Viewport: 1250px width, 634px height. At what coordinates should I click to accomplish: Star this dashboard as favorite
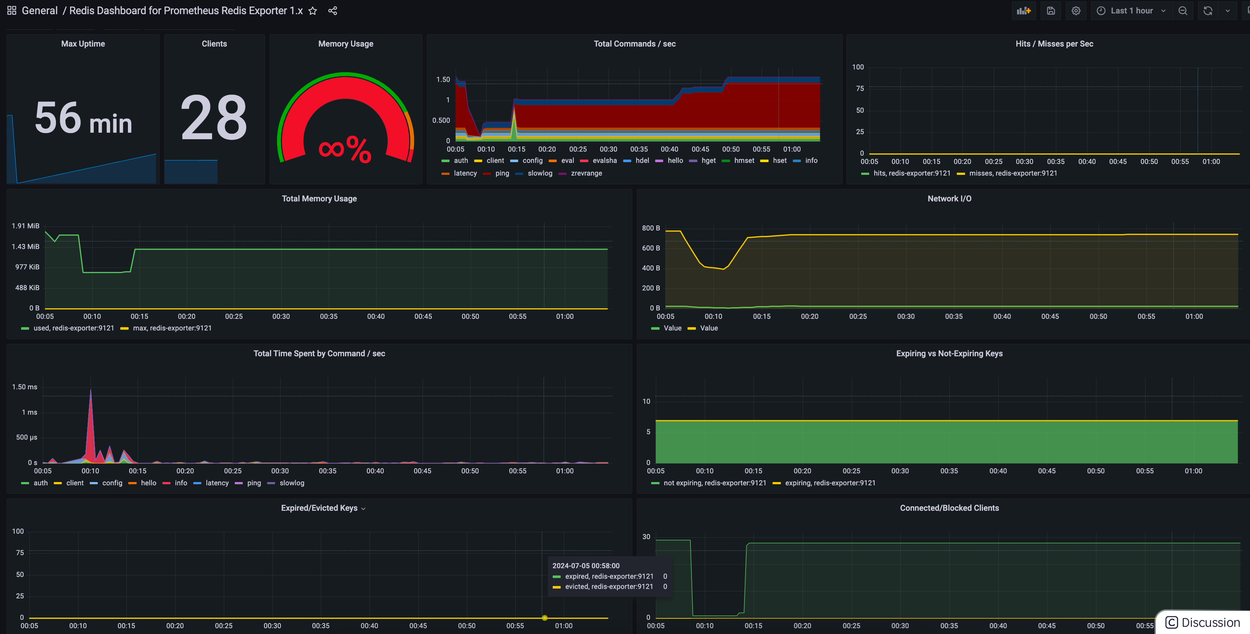pyautogui.click(x=312, y=11)
